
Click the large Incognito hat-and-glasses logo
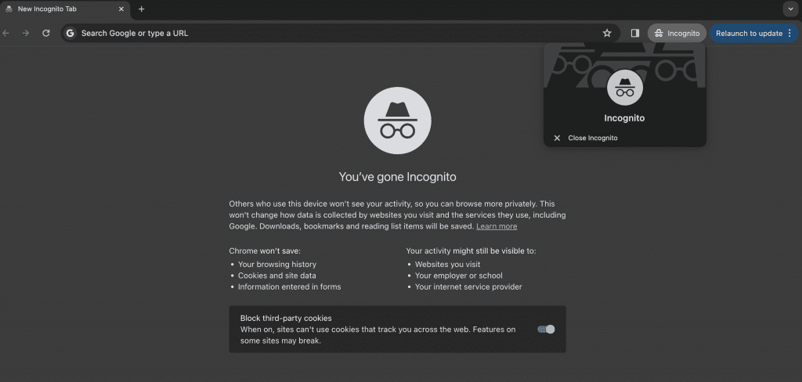[x=397, y=120]
